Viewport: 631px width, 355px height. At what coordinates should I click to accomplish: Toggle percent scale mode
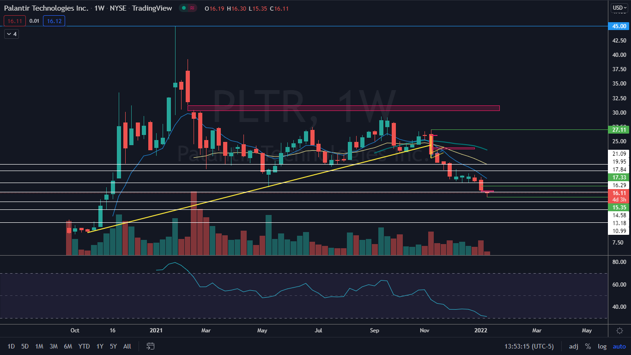(x=588, y=346)
